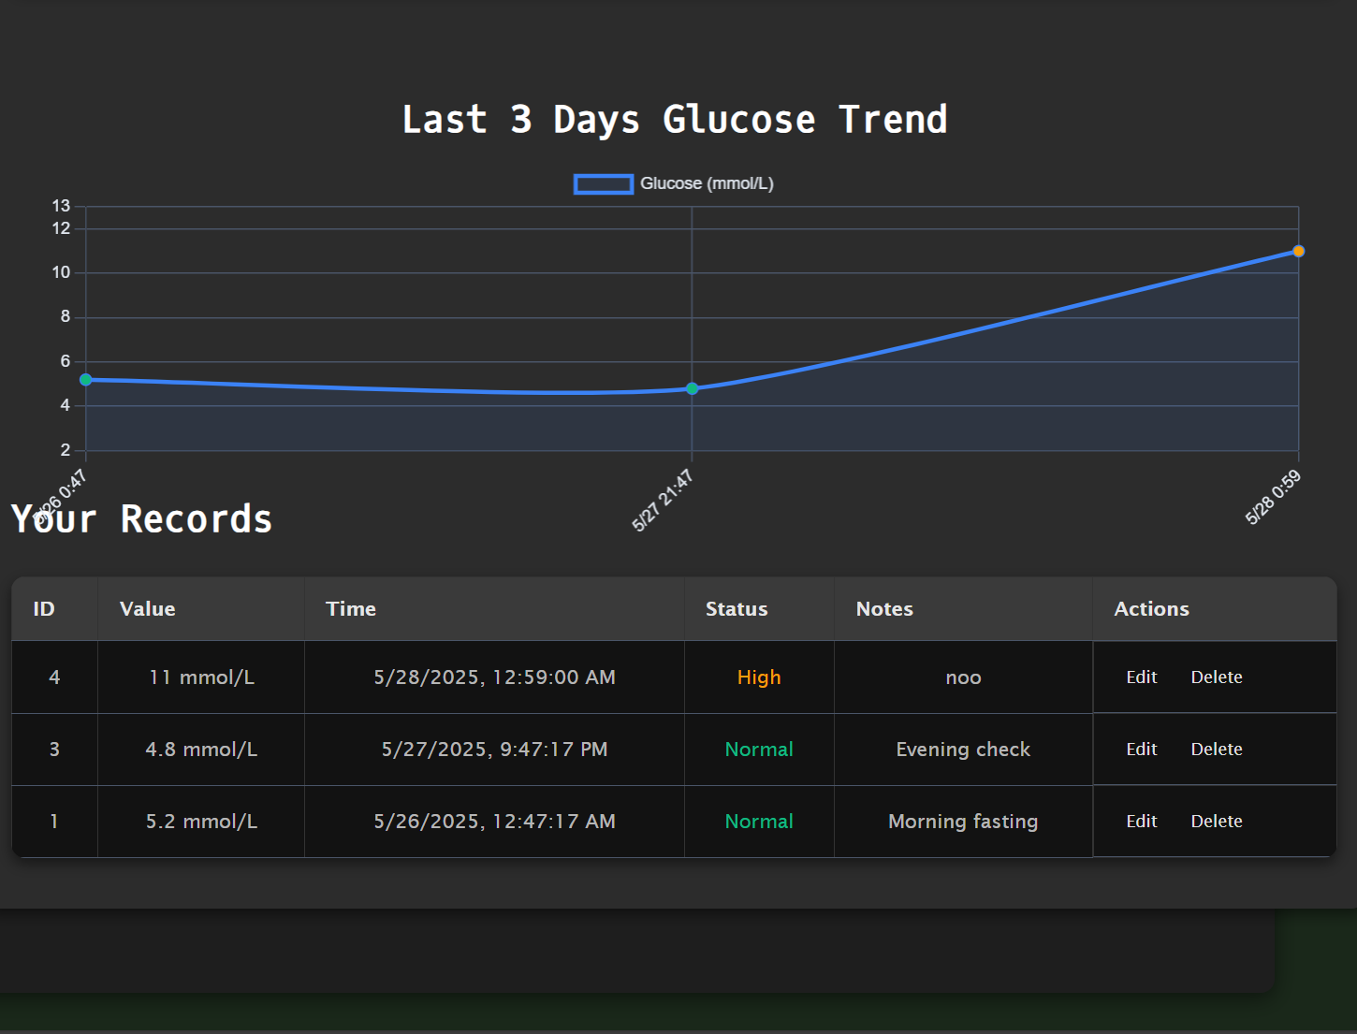Click the green data point at 5/27 21:47
This screenshot has width=1357, height=1034.
[692, 388]
